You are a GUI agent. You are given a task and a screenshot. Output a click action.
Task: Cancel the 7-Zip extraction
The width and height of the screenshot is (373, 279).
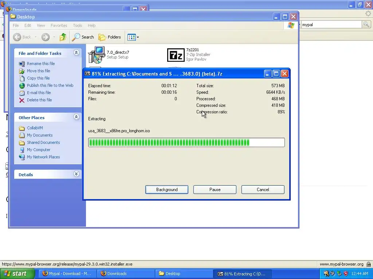click(x=263, y=190)
